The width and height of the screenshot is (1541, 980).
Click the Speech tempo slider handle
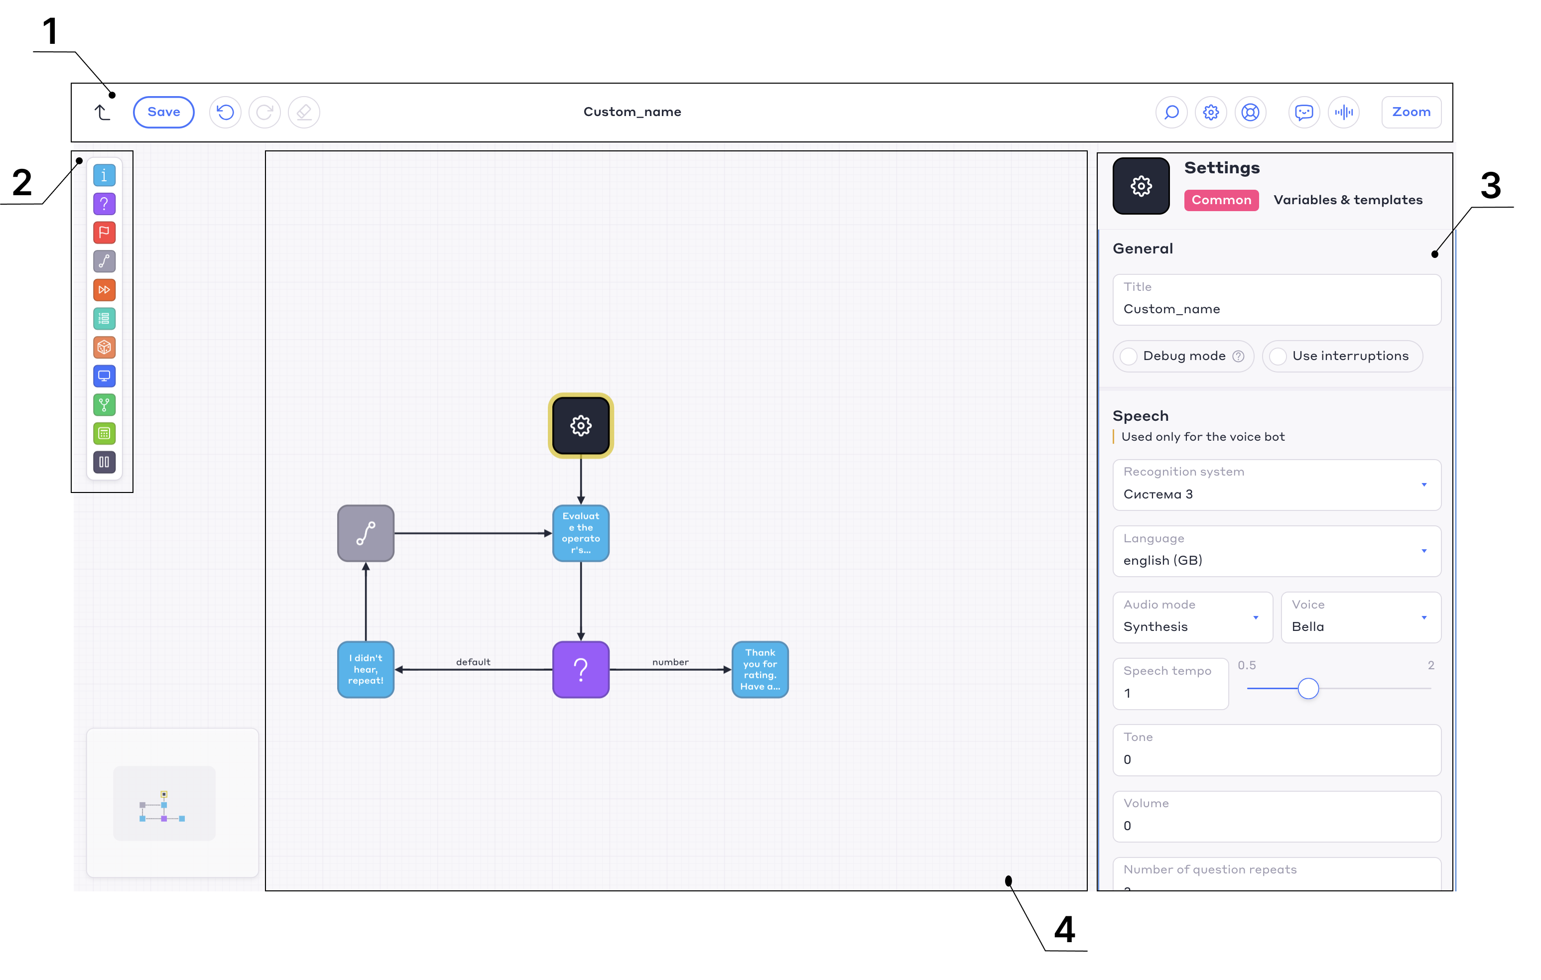click(1308, 688)
